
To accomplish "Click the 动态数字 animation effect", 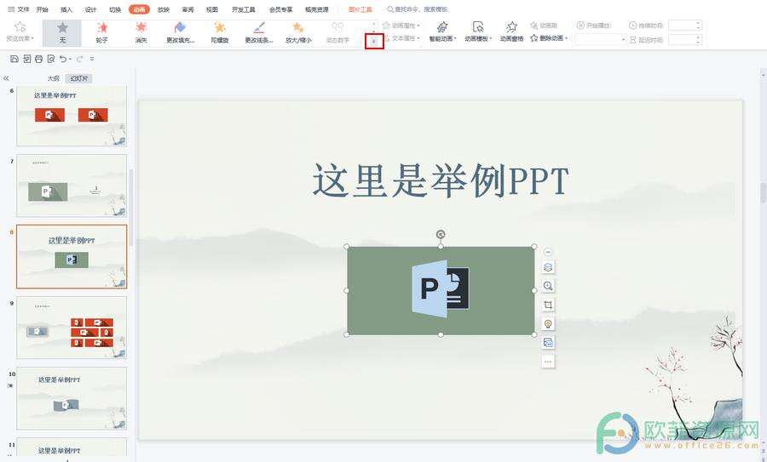I will [337, 32].
